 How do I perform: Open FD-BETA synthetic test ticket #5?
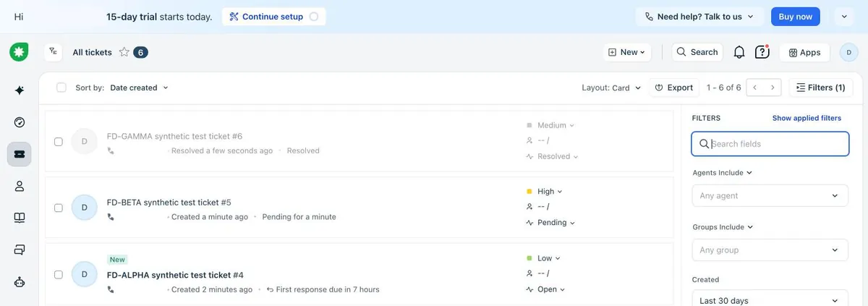[x=169, y=203]
